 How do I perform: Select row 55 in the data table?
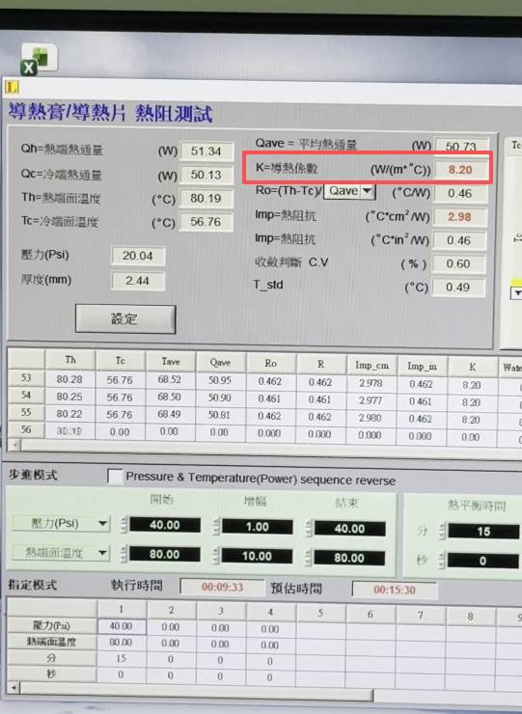pos(26,413)
